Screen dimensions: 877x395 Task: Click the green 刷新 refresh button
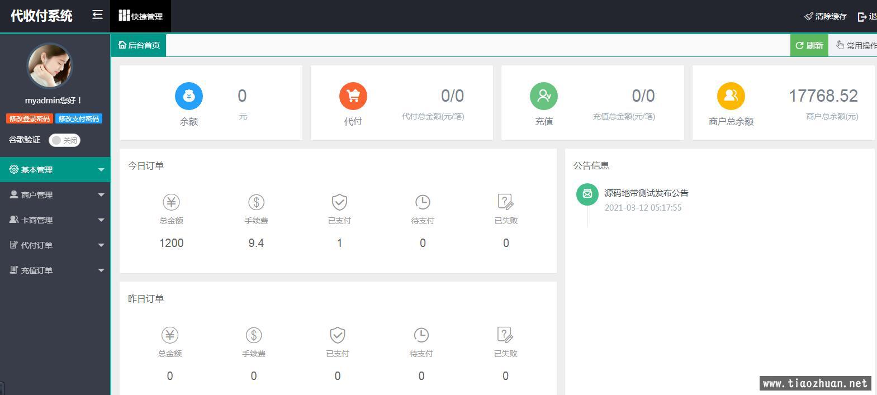tap(809, 45)
